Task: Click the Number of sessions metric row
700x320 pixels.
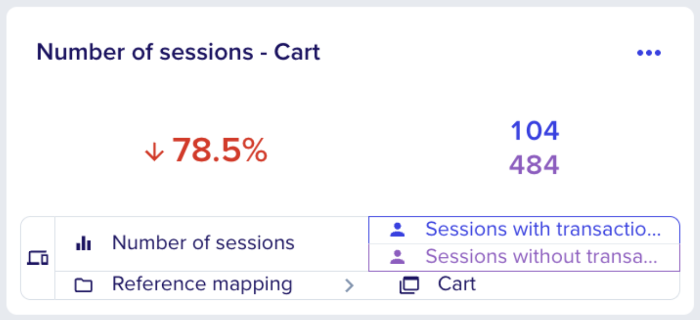Action: 212,244
